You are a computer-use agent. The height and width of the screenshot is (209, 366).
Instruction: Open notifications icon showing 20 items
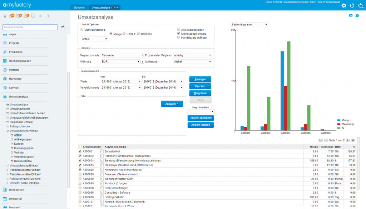[x=11, y=16]
